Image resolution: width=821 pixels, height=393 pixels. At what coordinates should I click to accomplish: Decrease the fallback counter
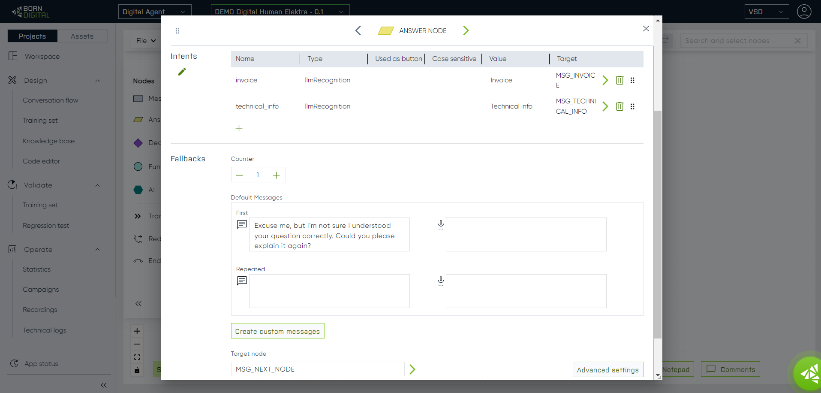(240, 175)
